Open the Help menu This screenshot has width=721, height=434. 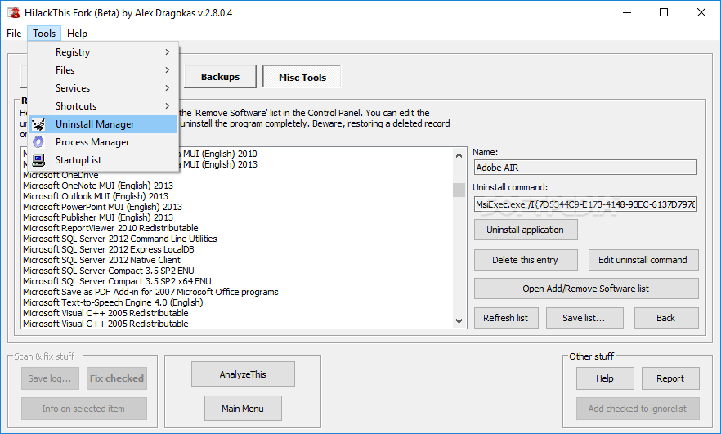(77, 33)
